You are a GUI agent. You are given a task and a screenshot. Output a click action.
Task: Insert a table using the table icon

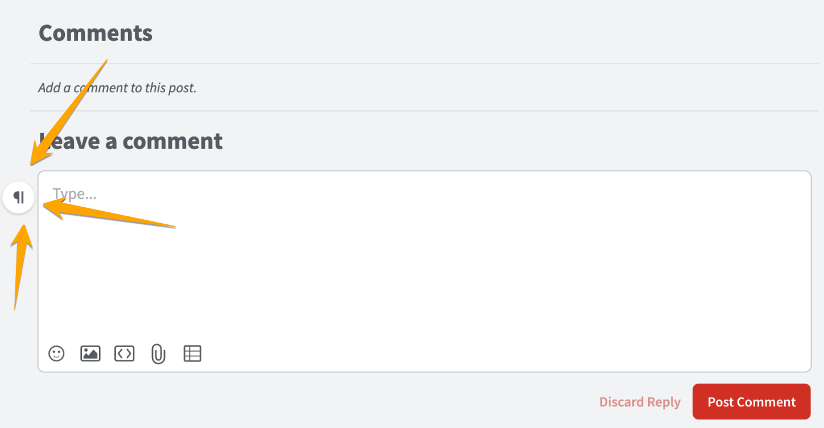pyautogui.click(x=192, y=353)
